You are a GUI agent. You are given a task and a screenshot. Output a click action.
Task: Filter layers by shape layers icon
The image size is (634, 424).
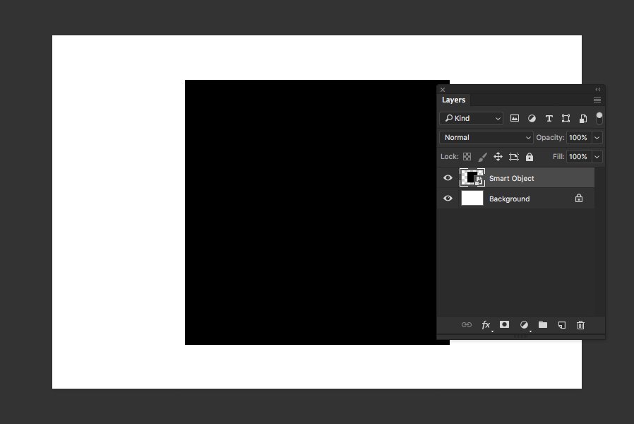point(566,118)
